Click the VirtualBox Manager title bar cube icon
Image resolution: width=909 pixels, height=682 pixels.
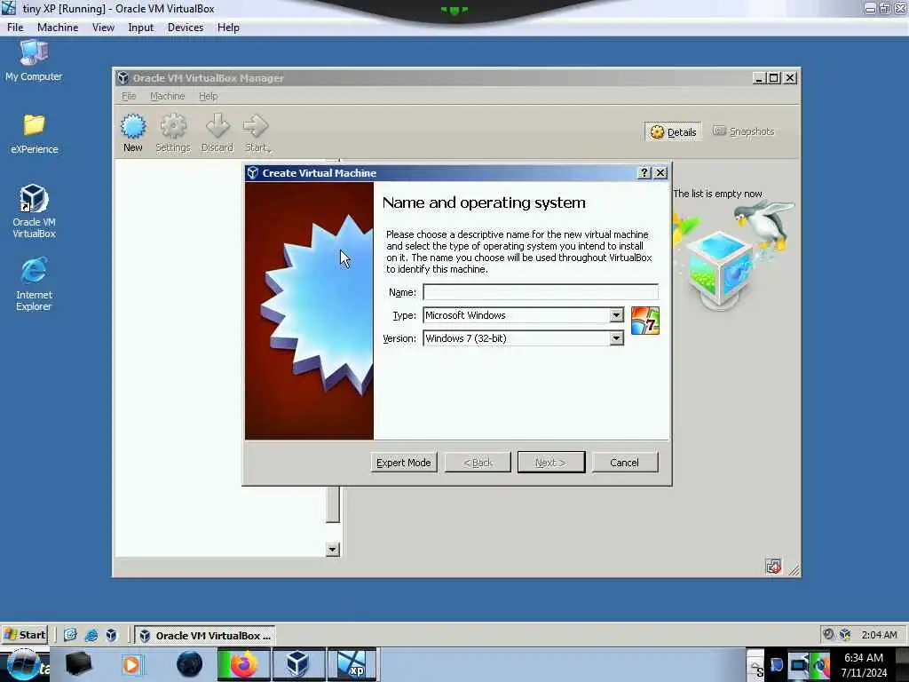pos(123,78)
